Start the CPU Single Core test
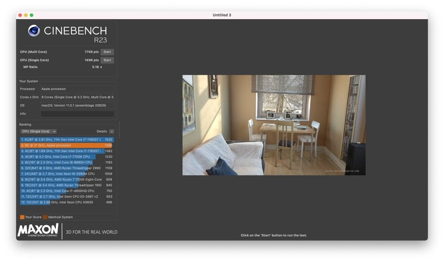 [107, 60]
